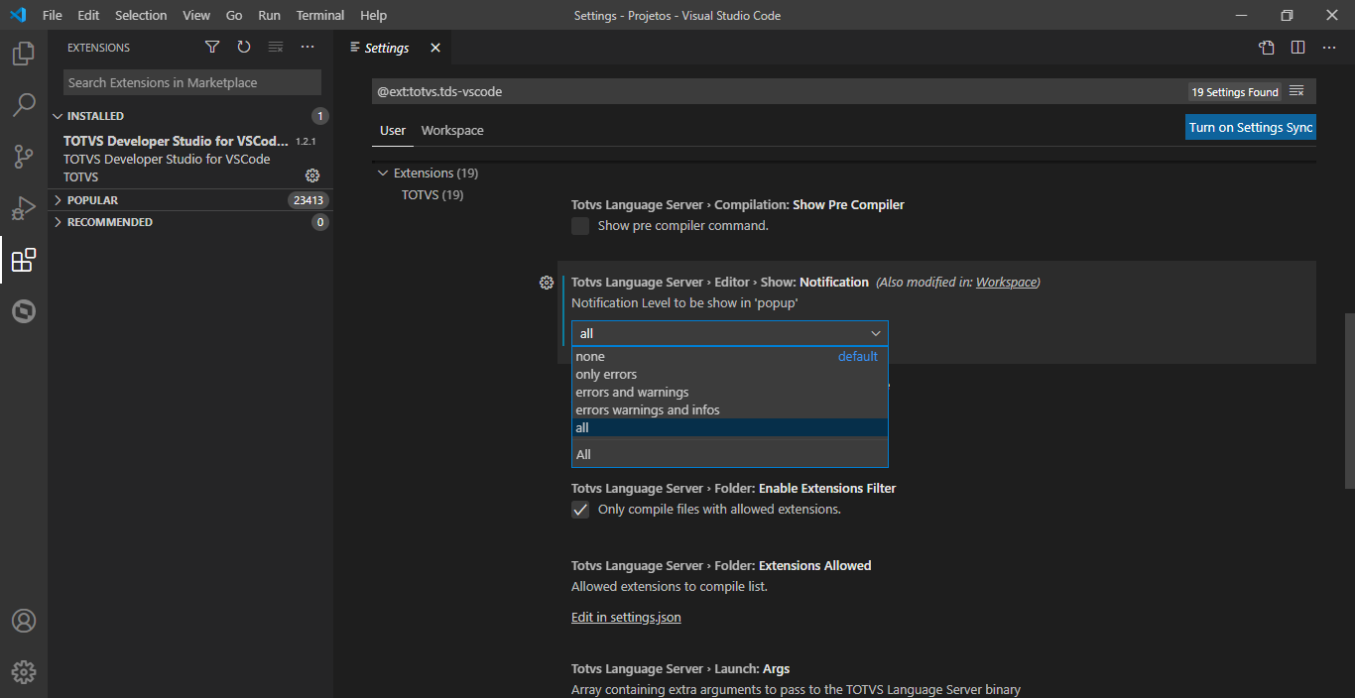Open the Run and Debug view
This screenshot has width=1355, height=698.
pos(23,208)
